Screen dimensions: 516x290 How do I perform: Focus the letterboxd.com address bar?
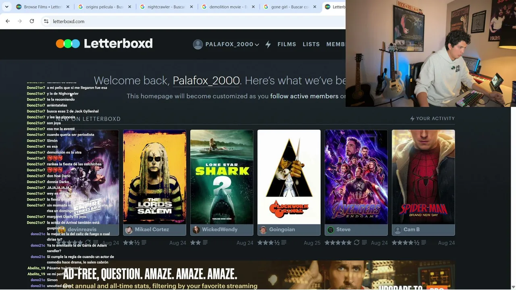coord(193,21)
